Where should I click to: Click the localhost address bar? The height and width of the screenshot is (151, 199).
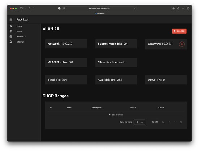click(x=99, y=8)
